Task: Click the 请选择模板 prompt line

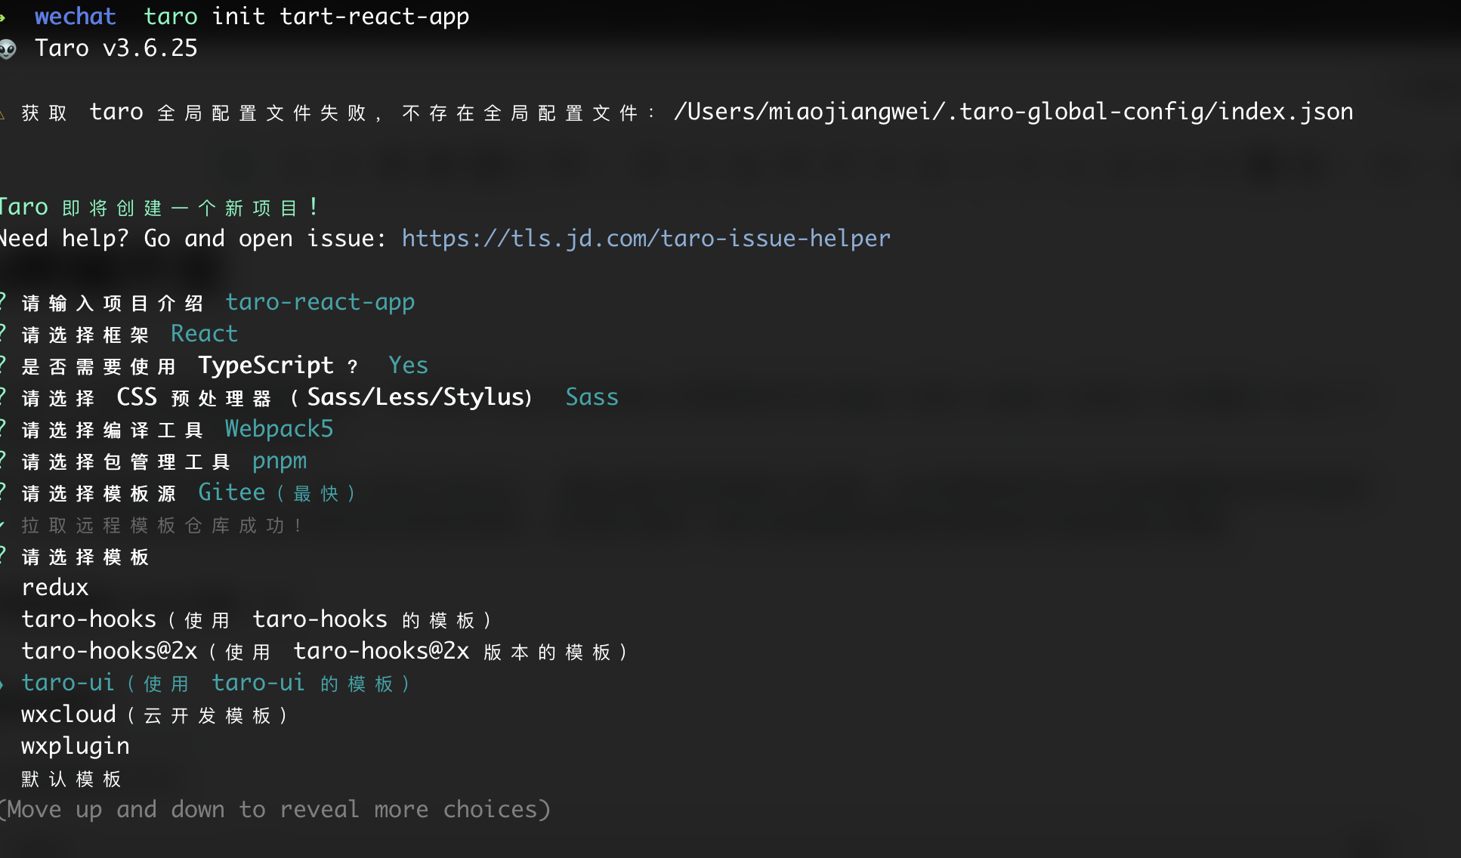Action: click(x=85, y=557)
